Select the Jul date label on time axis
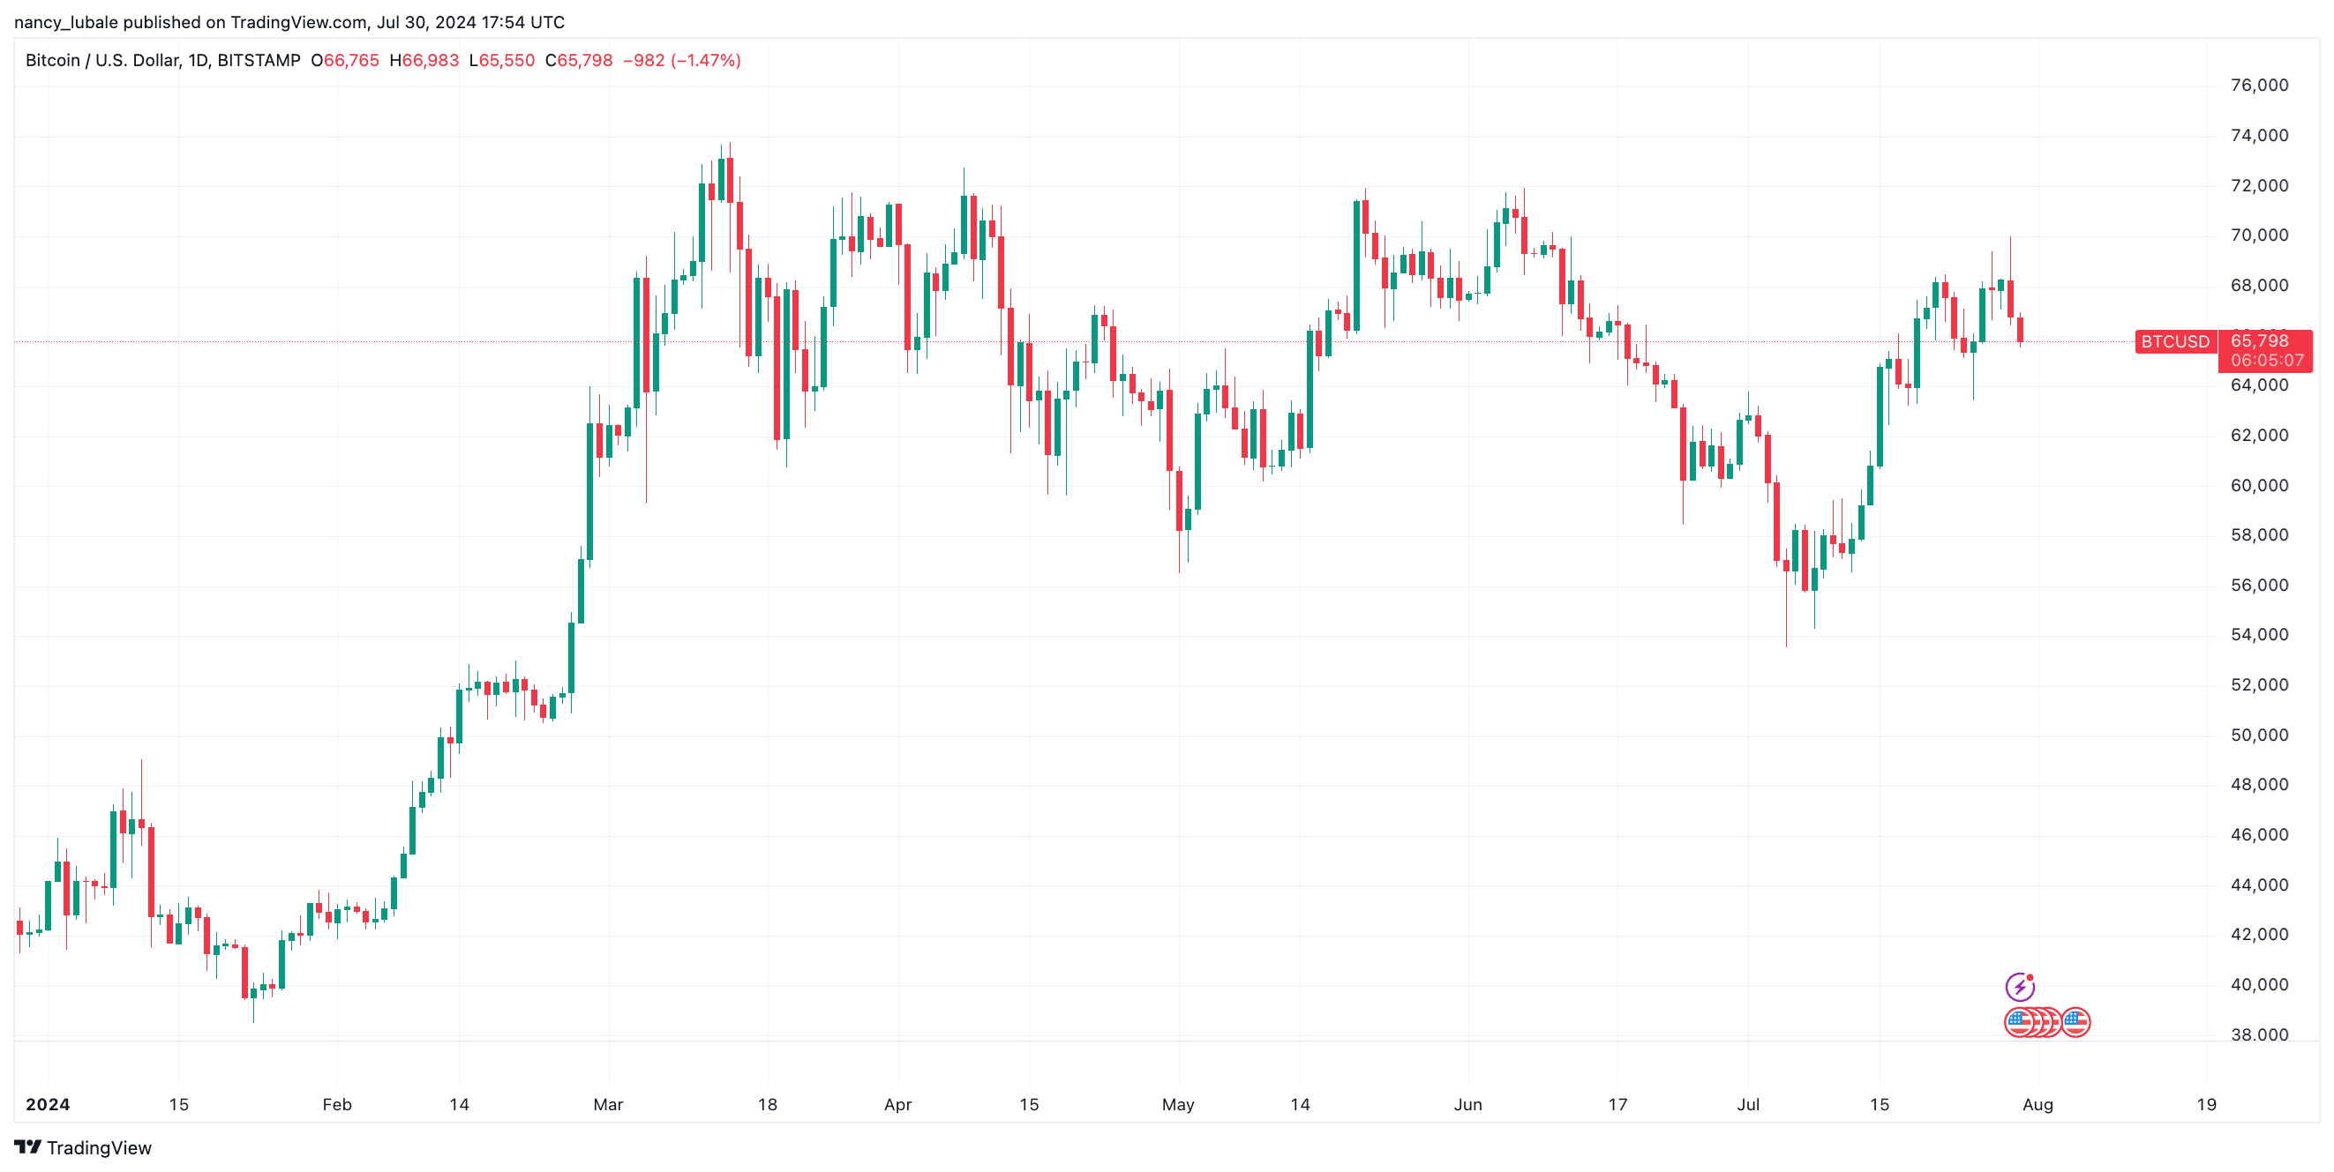 point(1748,1104)
